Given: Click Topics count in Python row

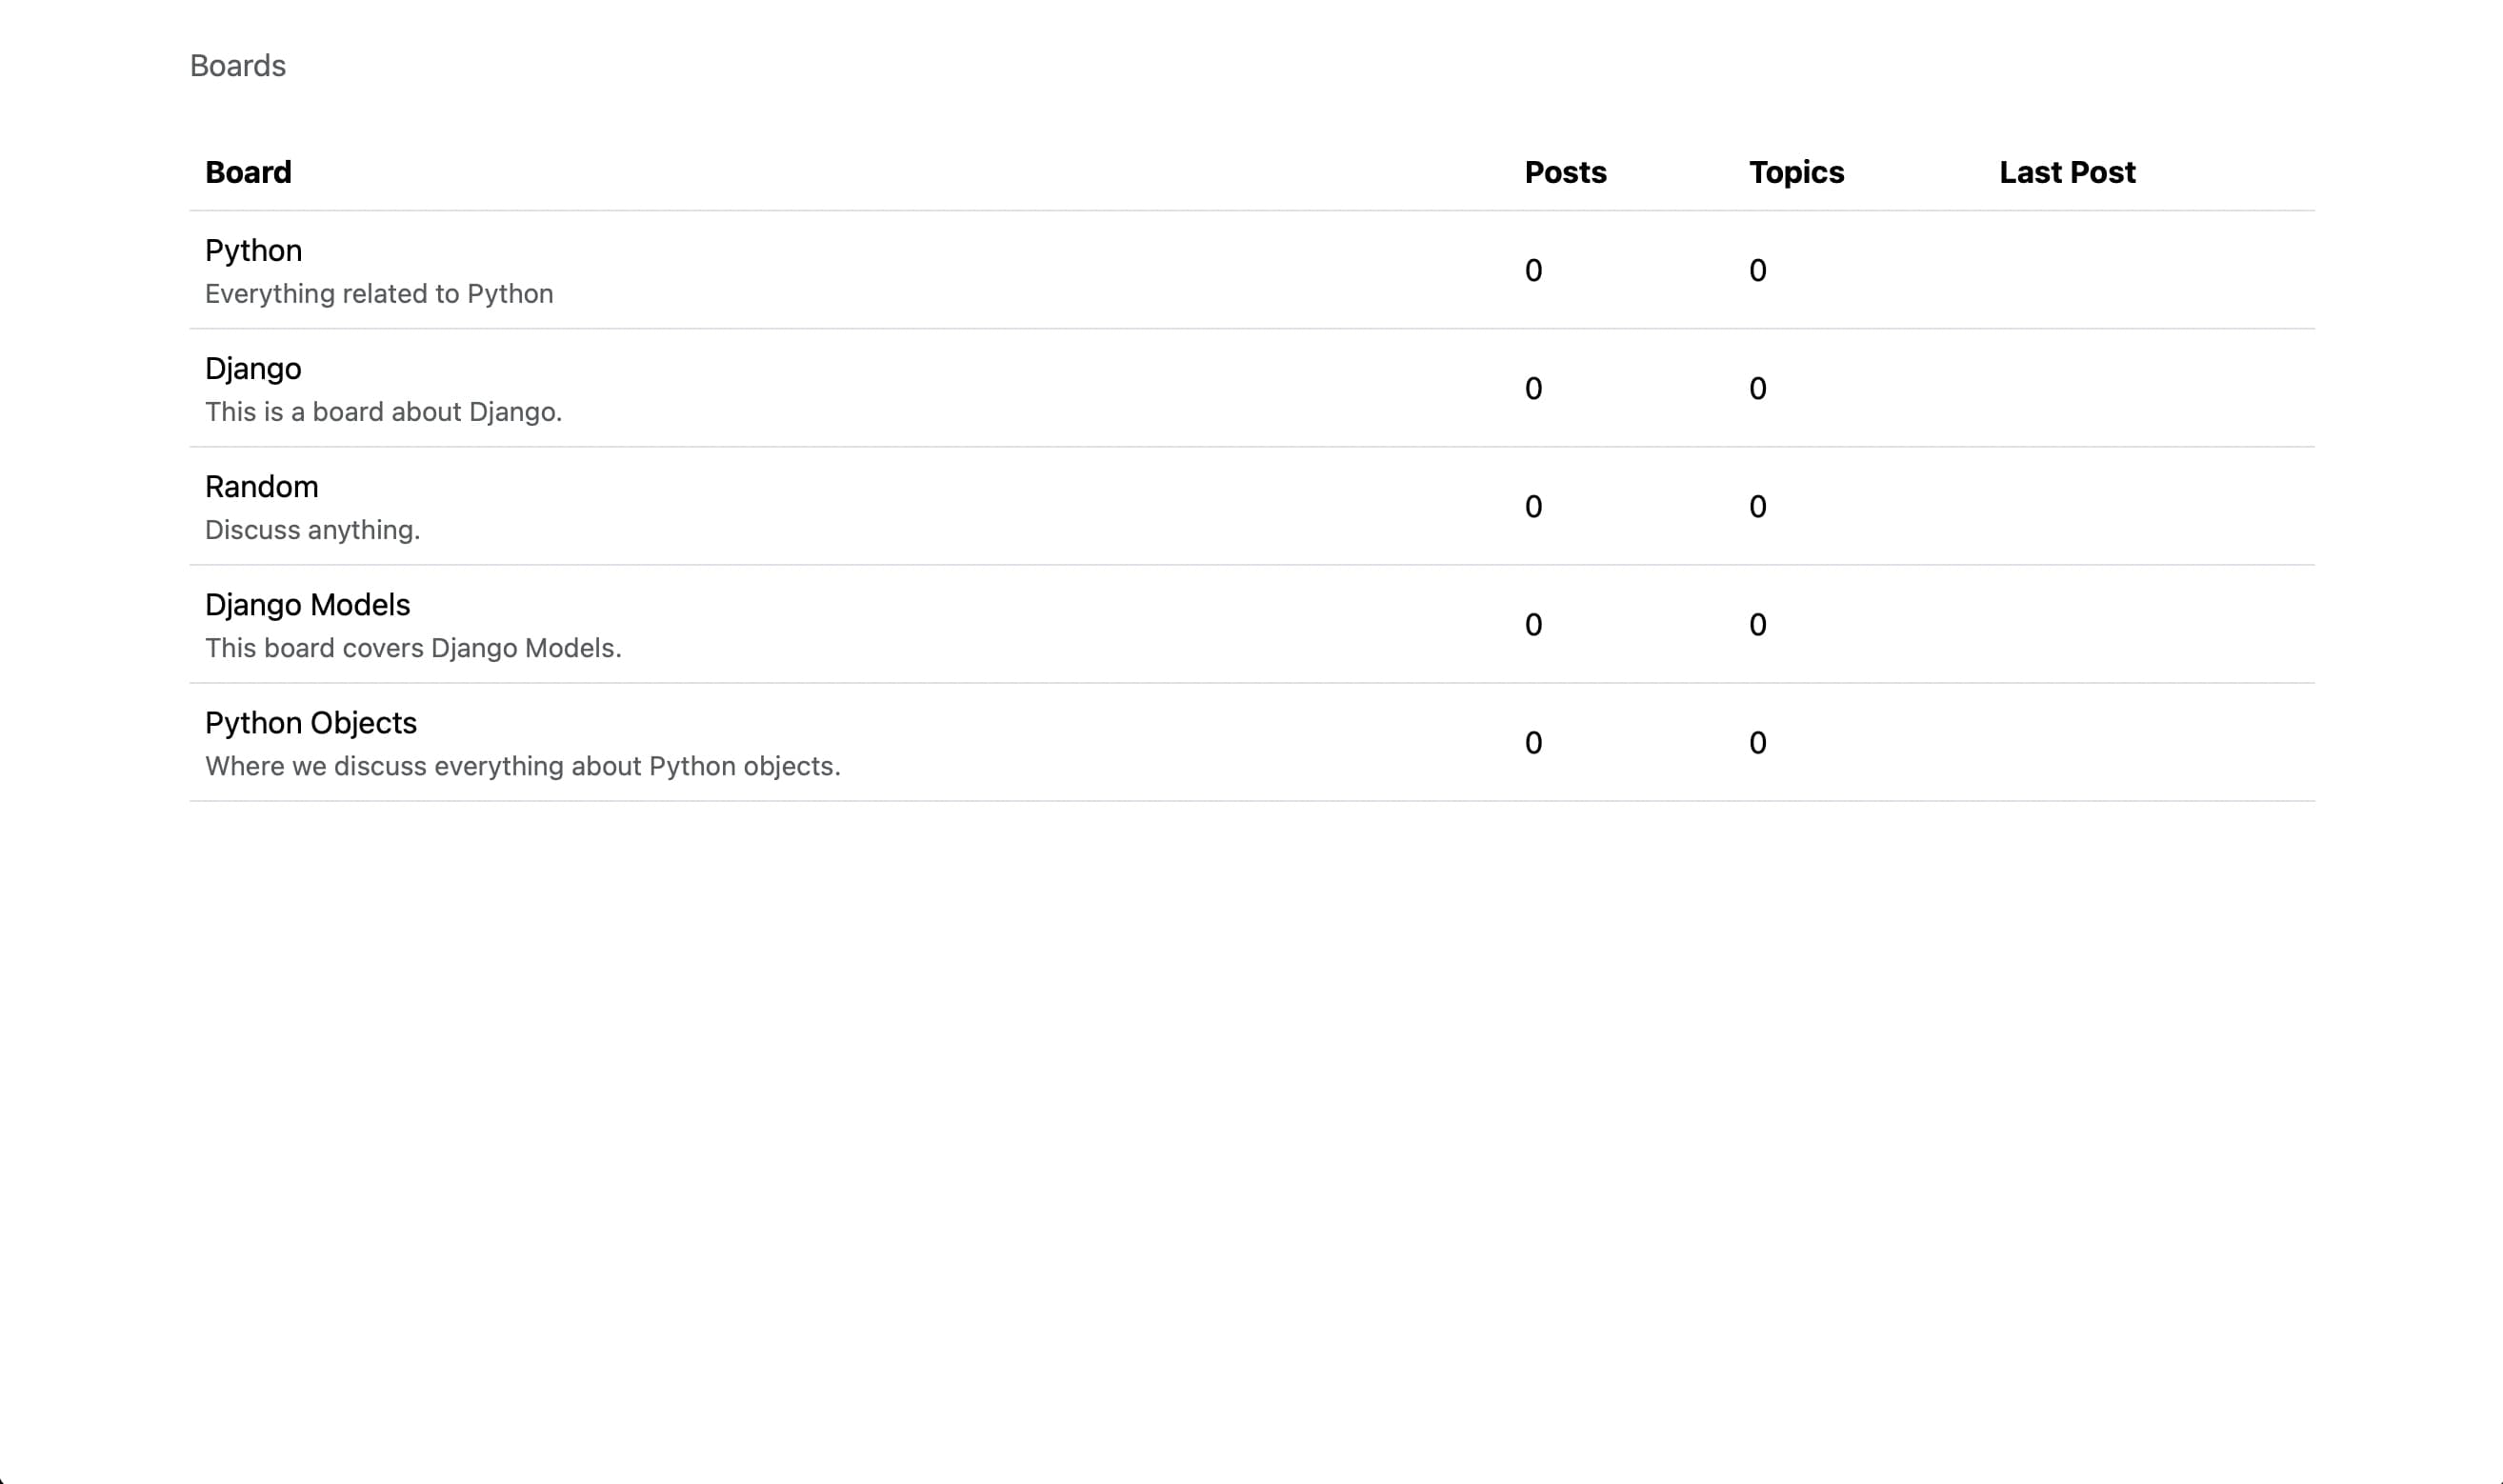Looking at the screenshot, I should (x=1757, y=270).
